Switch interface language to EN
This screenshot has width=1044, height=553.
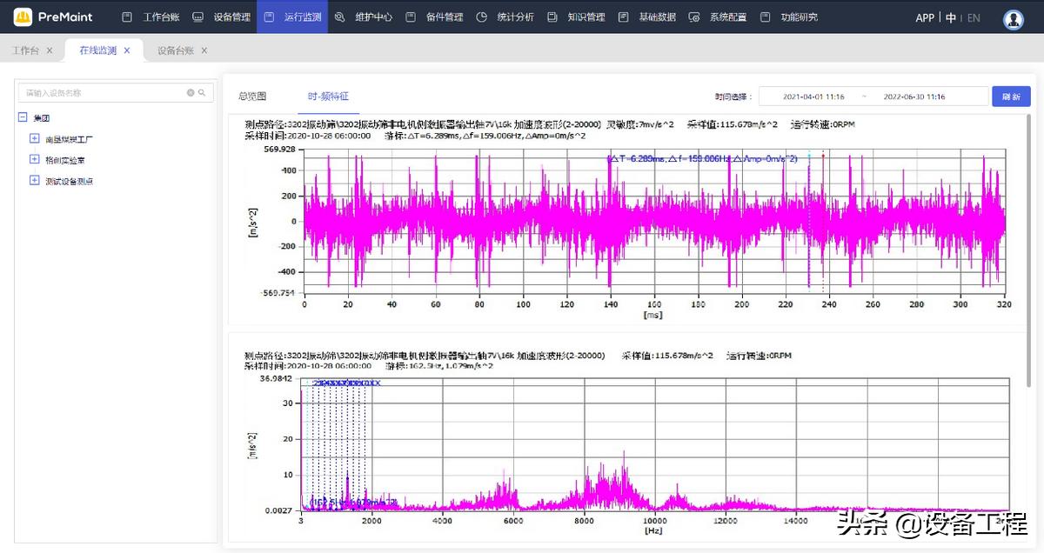(974, 17)
